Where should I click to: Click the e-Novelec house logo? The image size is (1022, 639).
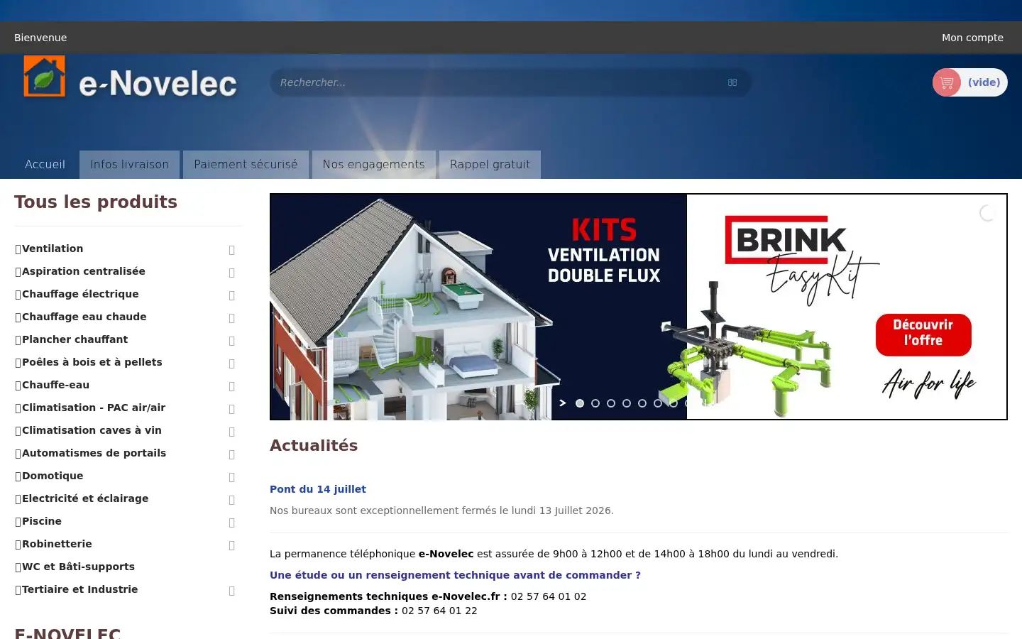[x=44, y=76]
